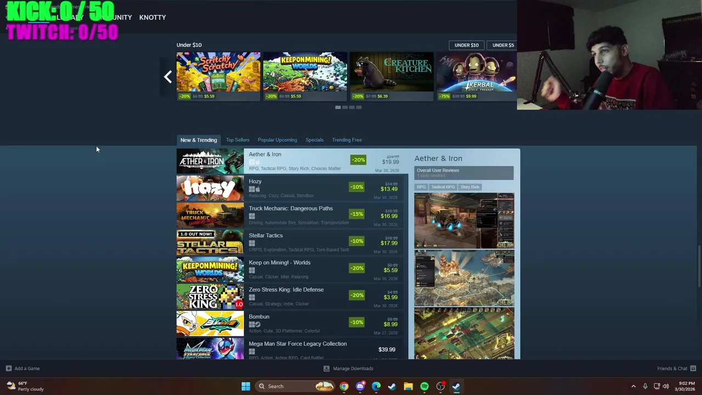Switch to the New & Trending tab
The width and height of the screenshot is (702, 395).
tap(199, 140)
